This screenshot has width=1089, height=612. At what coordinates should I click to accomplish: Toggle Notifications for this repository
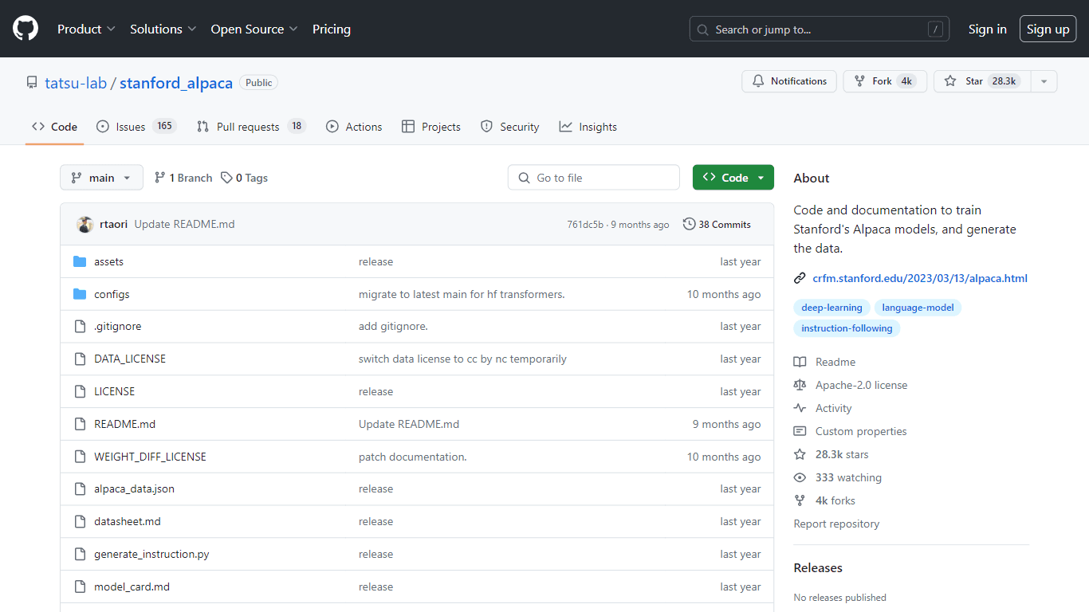[789, 81]
